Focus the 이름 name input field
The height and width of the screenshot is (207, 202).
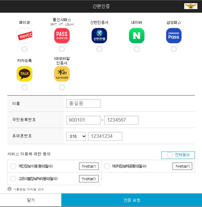tap(83, 103)
